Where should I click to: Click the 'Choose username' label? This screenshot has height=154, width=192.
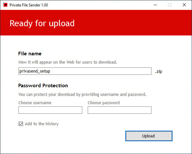coord(35,103)
